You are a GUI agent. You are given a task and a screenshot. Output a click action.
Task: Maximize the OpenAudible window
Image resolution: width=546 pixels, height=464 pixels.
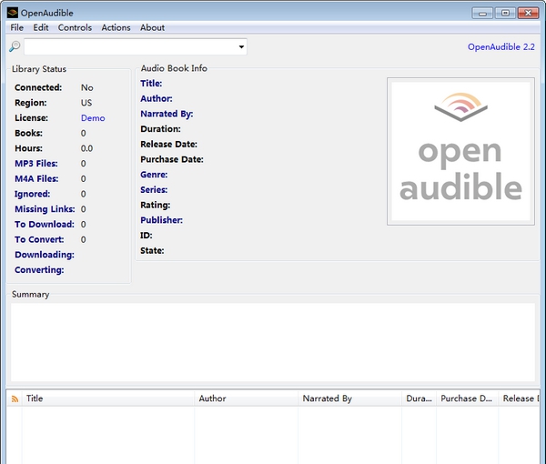tap(505, 14)
